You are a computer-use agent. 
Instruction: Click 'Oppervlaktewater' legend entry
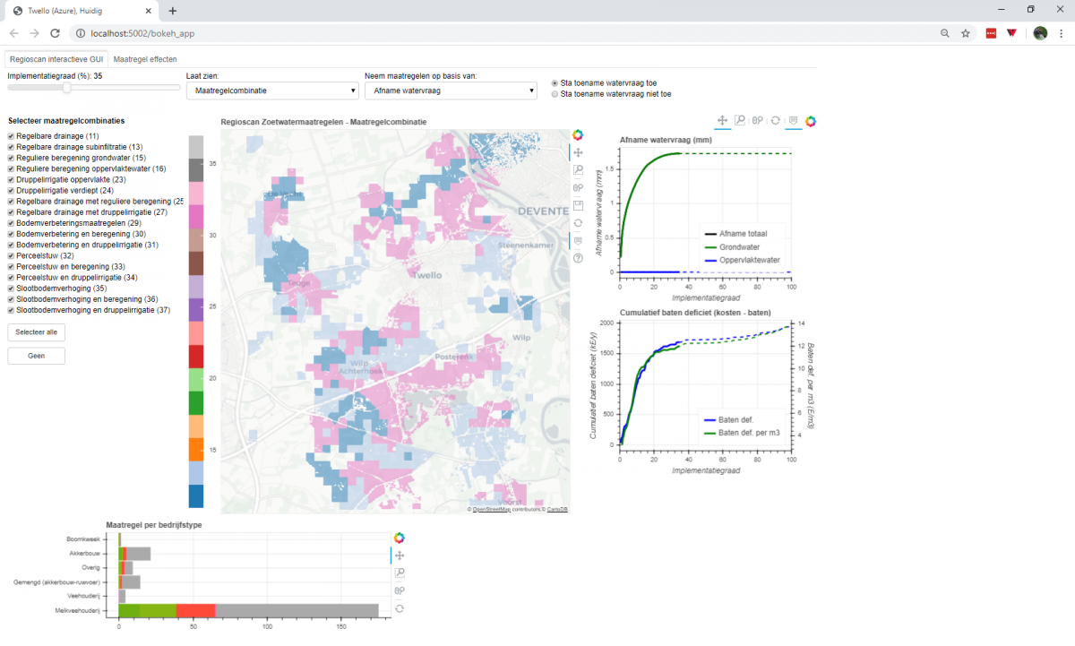[741, 260]
